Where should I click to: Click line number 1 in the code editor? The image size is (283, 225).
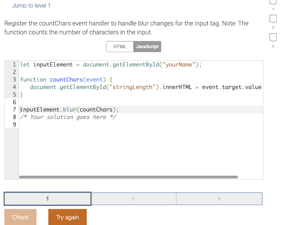coord(14,64)
